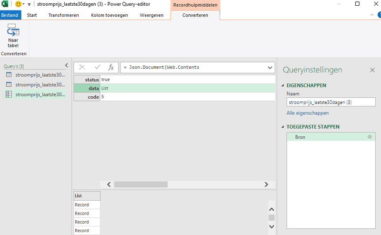Click the Bron step gear icon

[x=370, y=137]
